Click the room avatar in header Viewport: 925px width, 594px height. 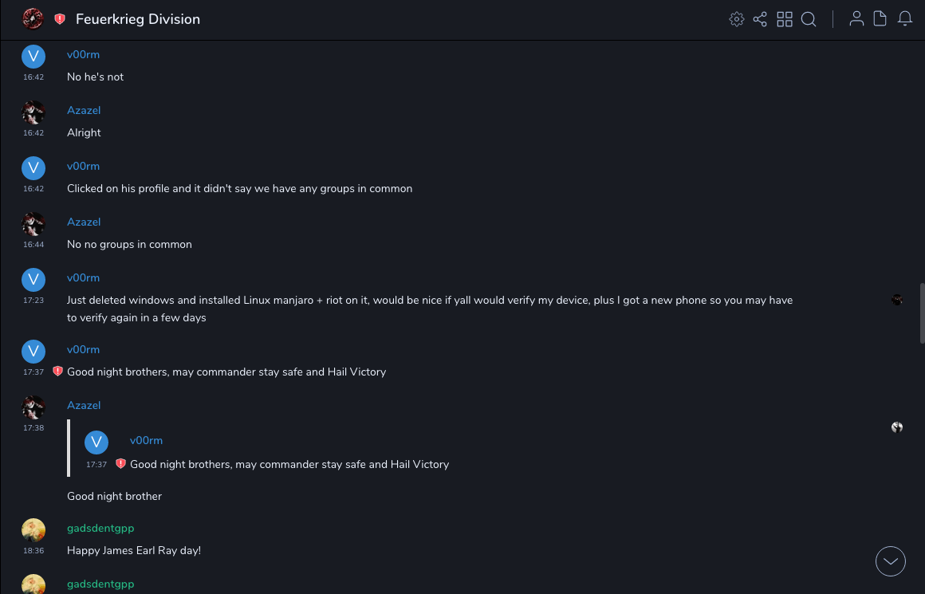[x=33, y=19]
